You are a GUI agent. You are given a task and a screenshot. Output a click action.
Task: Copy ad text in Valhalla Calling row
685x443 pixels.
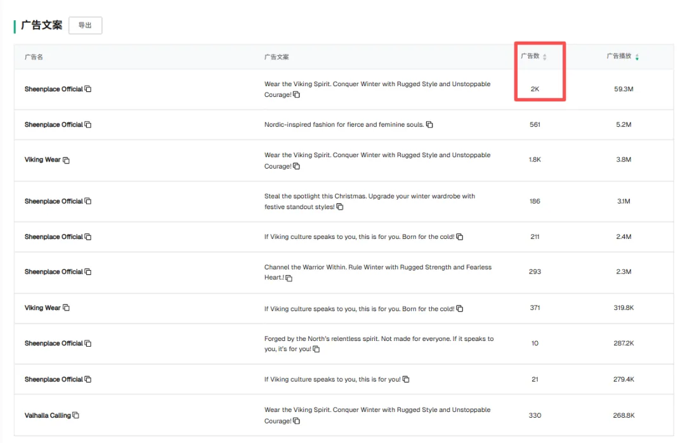(296, 421)
